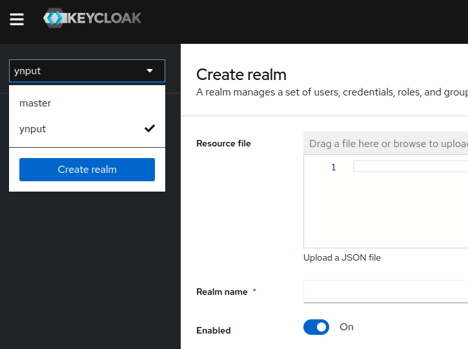This screenshot has height=349, width=468.
Task: Click line number 1 in editor
Action: pos(333,167)
